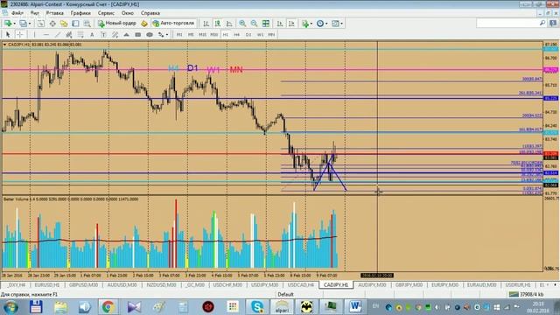560x315 pixels.
Task: Switch chart to bar chart mode
Action: point(206,24)
